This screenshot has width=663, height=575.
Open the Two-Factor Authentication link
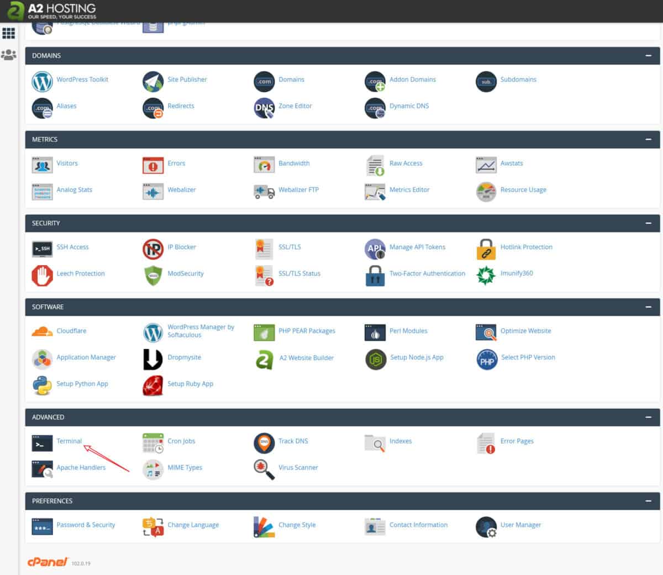pos(427,273)
